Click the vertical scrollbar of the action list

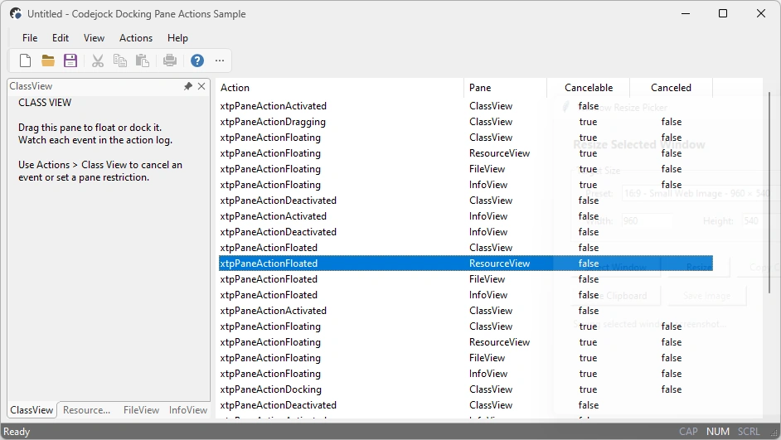[x=769, y=191]
